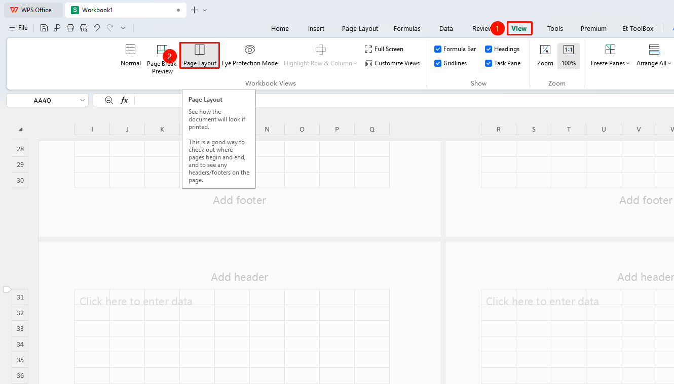Open the Zoom dialog icon
Screen dimensions: 674x384
(545, 55)
